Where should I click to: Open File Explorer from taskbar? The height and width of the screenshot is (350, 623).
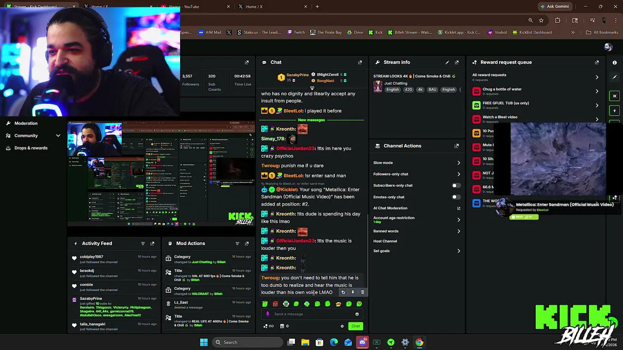click(x=305, y=342)
